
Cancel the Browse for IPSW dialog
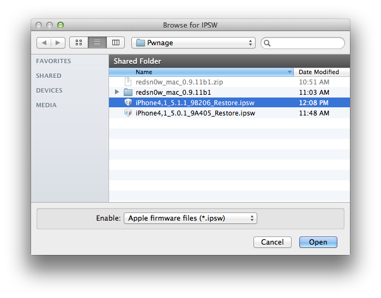(x=273, y=242)
